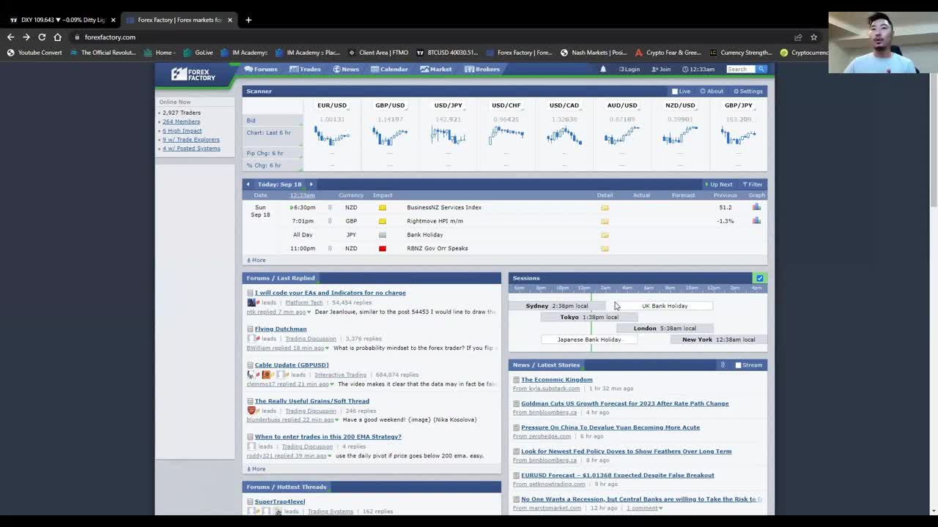Open Scanner About

coord(712,91)
